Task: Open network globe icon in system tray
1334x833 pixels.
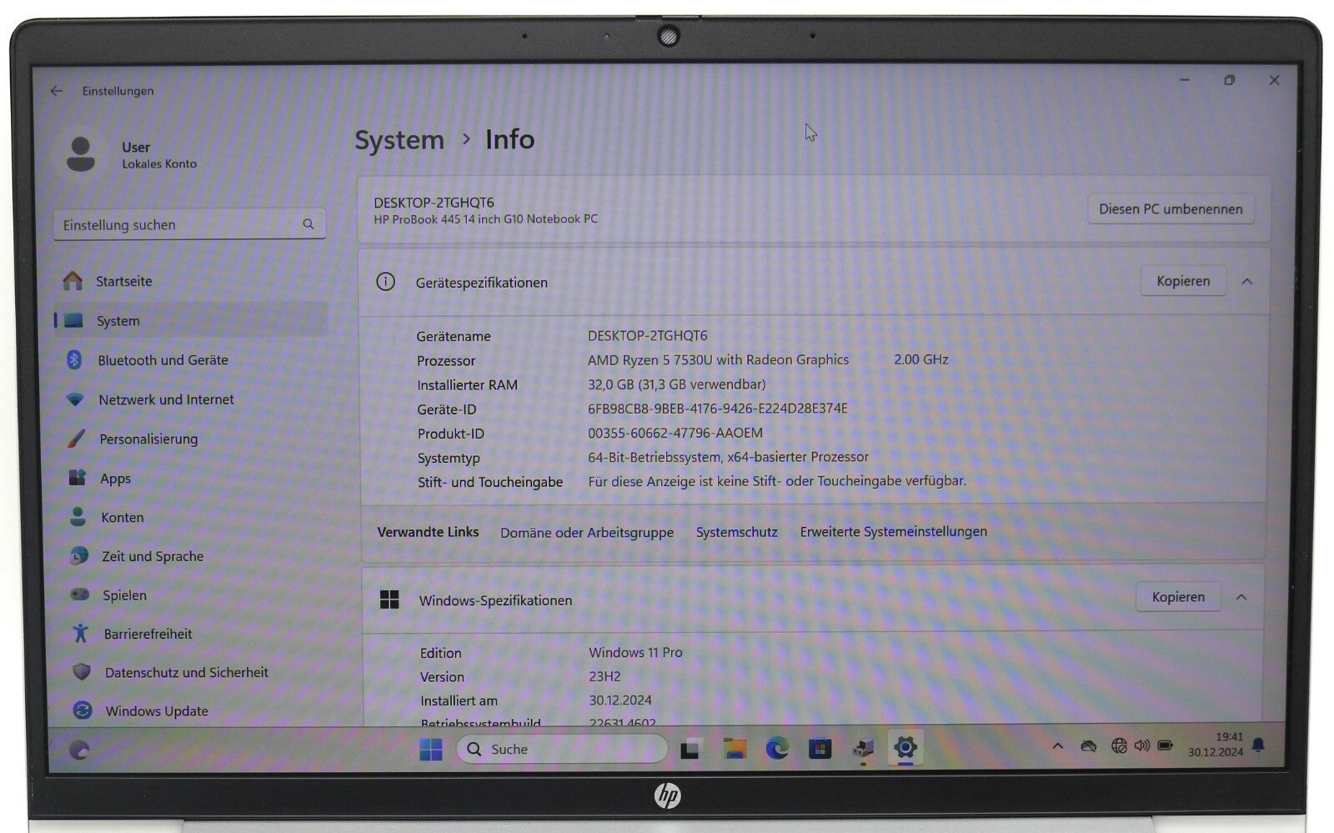Action: tap(1119, 745)
